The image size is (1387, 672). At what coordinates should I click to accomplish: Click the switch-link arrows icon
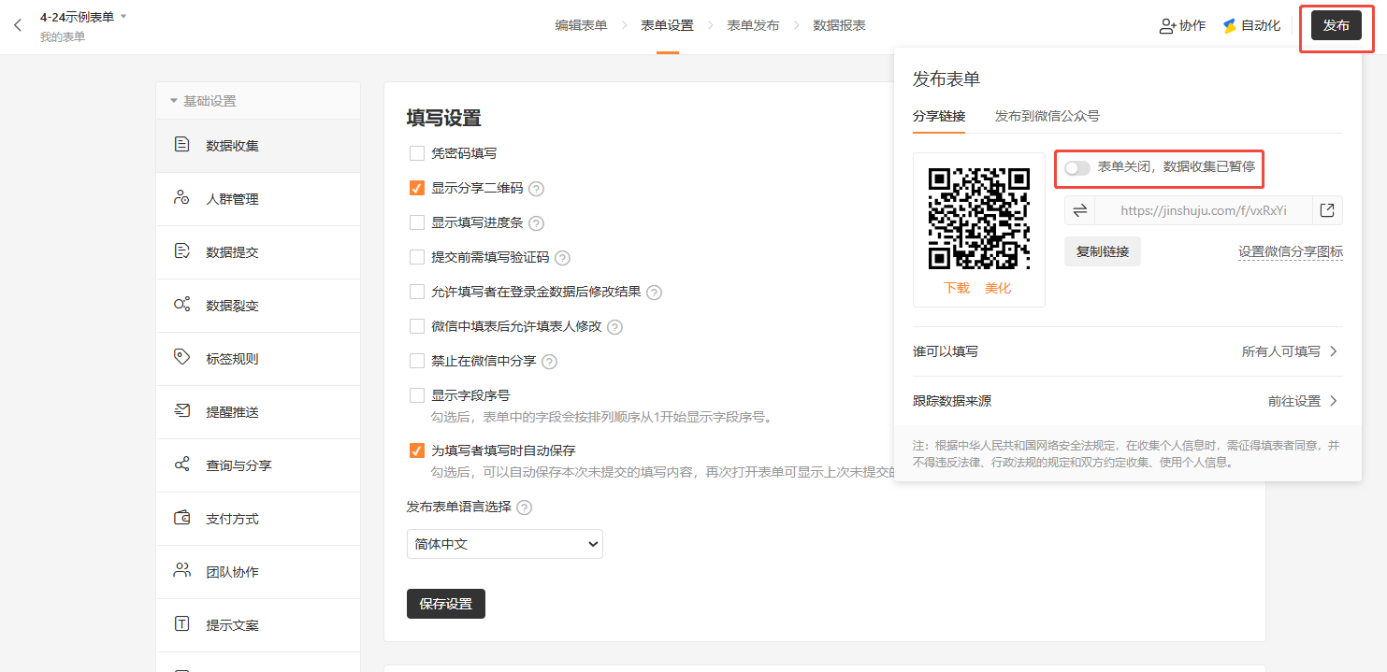pyautogui.click(x=1079, y=210)
